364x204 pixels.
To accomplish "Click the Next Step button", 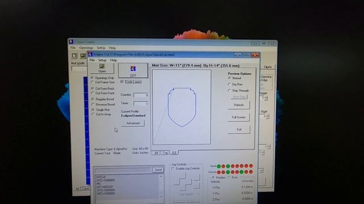I will pos(239,97).
